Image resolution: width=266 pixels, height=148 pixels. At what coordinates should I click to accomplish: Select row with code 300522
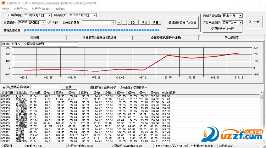pyautogui.click(x=130, y=114)
